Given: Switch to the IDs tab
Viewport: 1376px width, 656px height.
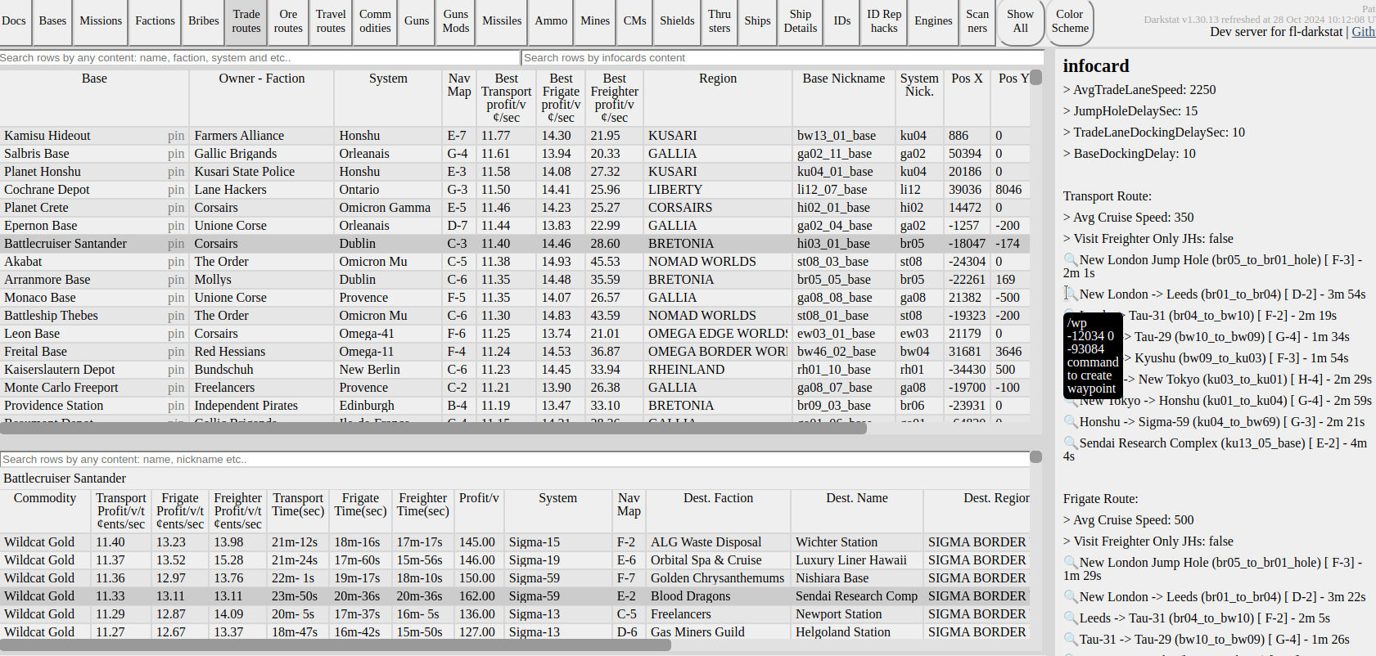Looking at the screenshot, I should 842,21.
